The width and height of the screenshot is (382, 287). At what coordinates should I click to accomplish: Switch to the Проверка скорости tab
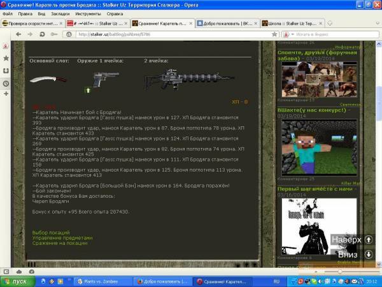31,23
